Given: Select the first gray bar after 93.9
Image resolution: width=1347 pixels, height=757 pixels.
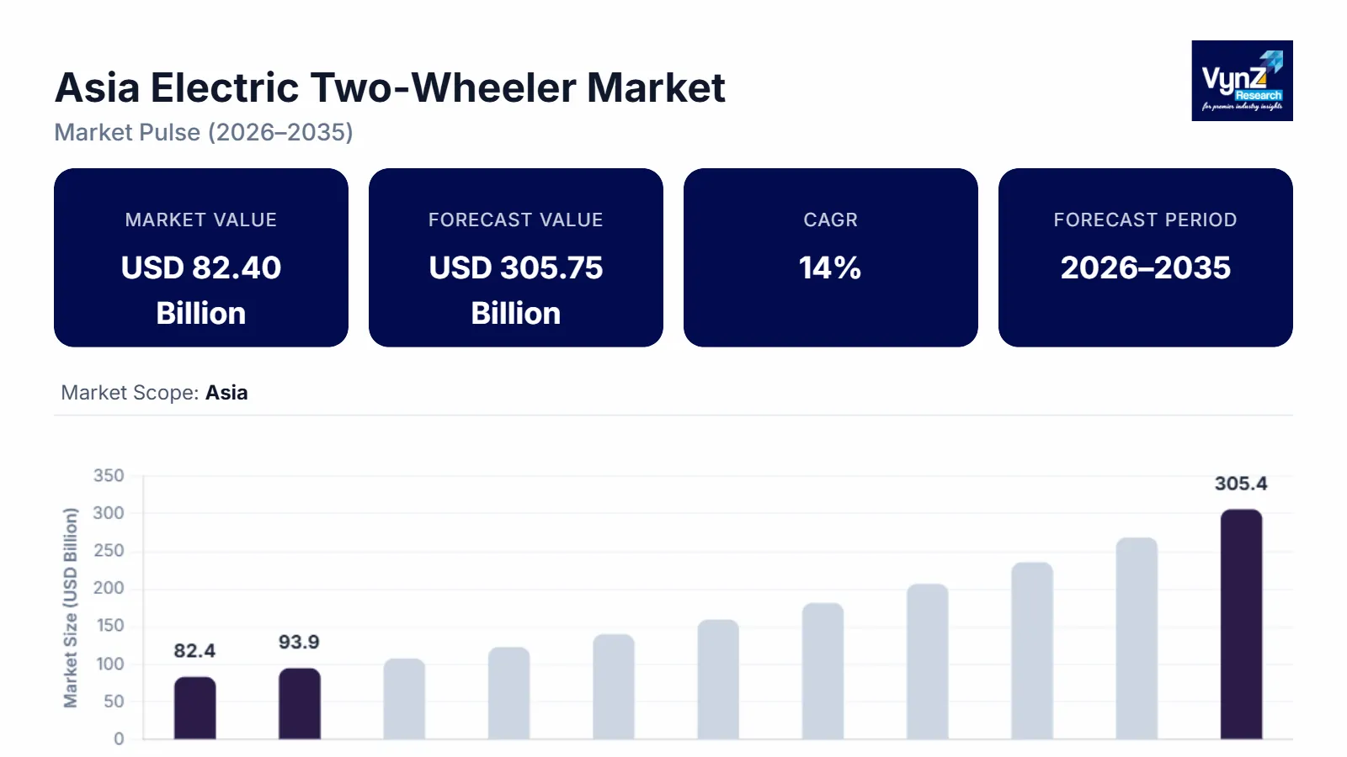Looking at the screenshot, I should 404,699.
